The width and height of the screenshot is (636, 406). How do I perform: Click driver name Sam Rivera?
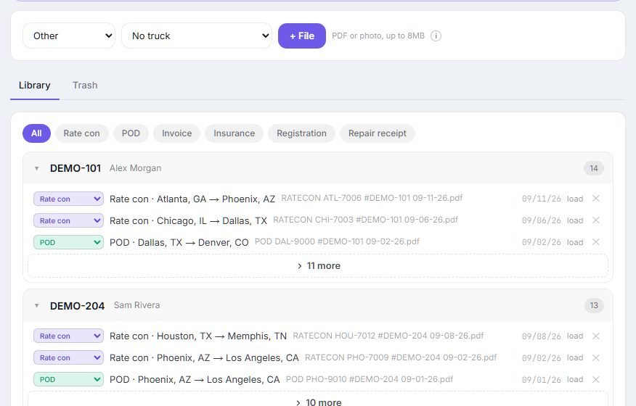pos(136,305)
